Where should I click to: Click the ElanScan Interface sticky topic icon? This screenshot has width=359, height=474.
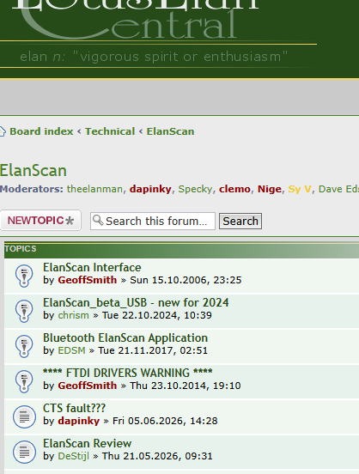[x=24, y=276]
